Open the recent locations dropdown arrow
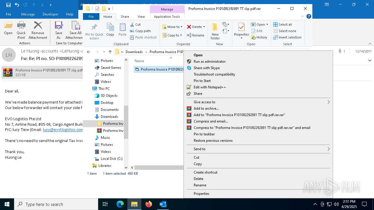 pyautogui.click(x=104, y=52)
